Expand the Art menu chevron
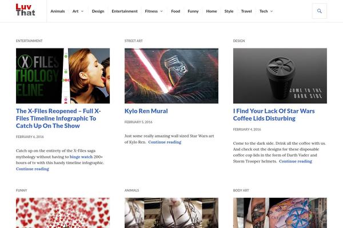 (x=82, y=11)
